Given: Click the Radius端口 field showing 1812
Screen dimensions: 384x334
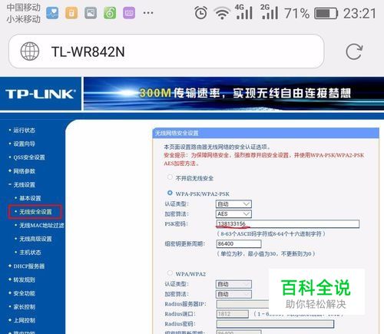Looking at the screenshot, I should coord(233,314).
